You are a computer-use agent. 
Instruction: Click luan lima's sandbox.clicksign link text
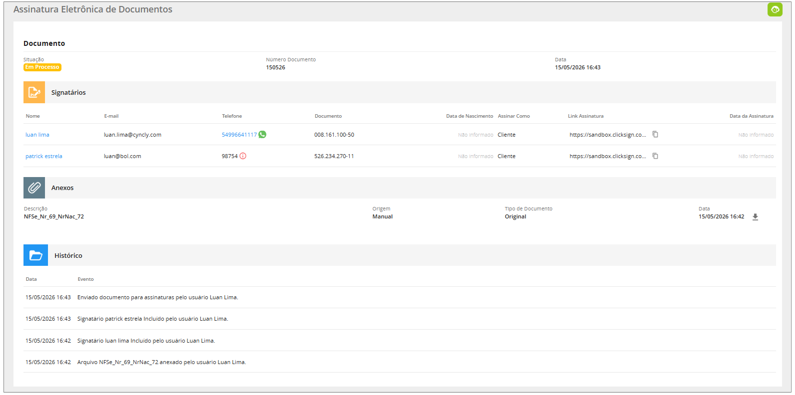(x=608, y=135)
